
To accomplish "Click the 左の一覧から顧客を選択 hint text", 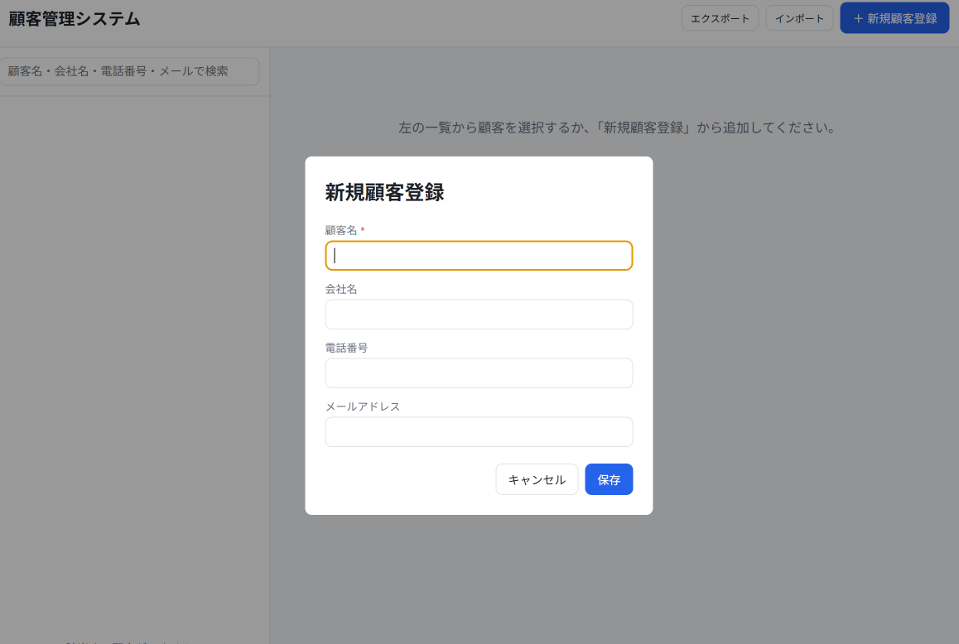I will point(616,127).
